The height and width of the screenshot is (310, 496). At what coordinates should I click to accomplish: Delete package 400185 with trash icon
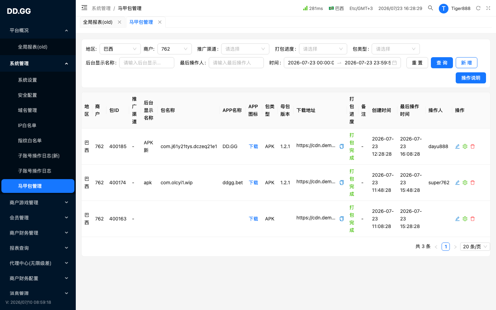tap(473, 146)
